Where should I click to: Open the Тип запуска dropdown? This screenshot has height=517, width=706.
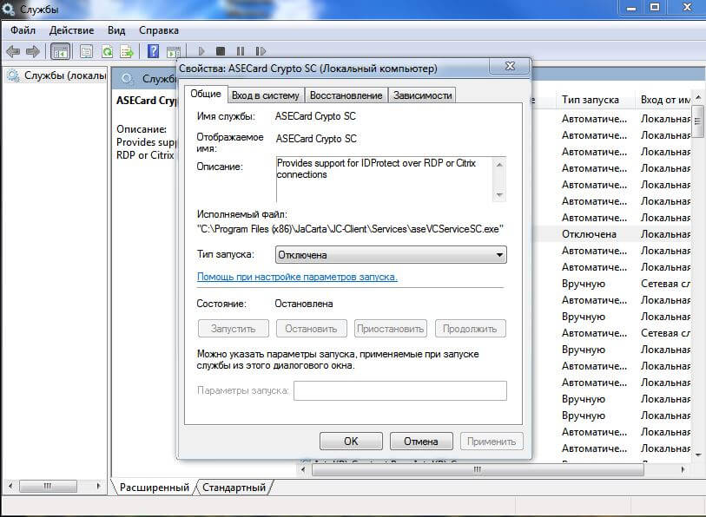tap(391, 255)
